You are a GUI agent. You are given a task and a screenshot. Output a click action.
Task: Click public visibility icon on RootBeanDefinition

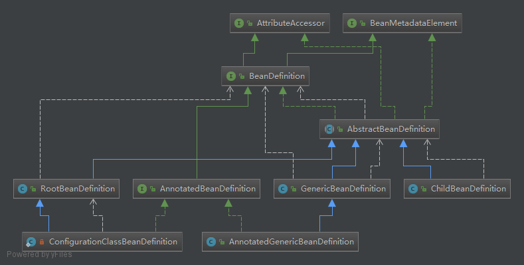point(33,189)
